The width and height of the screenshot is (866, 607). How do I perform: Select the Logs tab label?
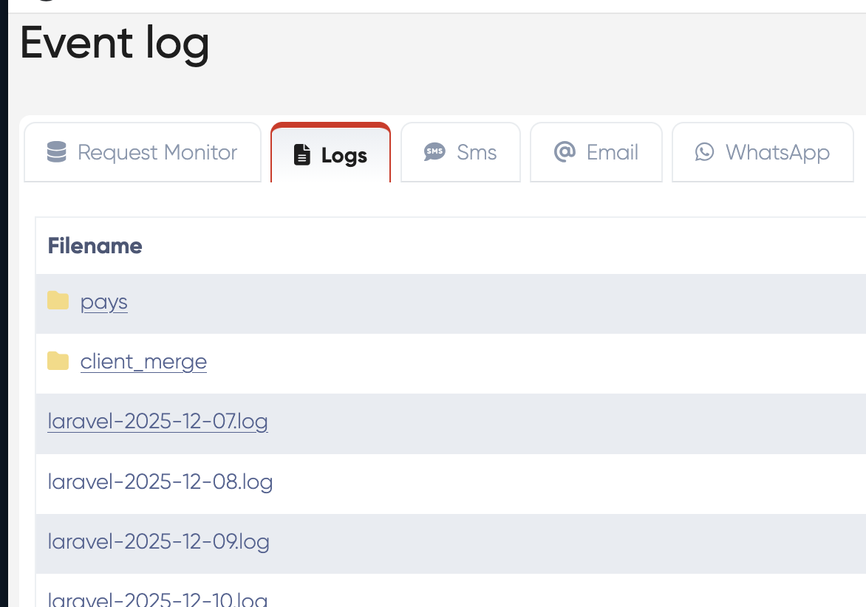pos(344,156)
